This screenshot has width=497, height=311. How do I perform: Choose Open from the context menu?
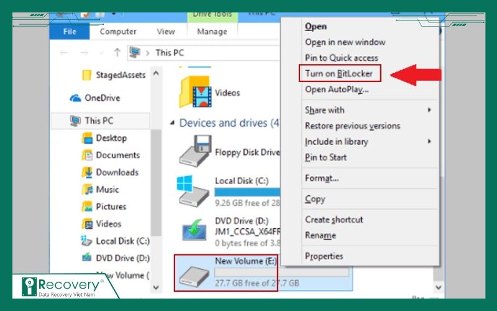(x=316, y=26)
